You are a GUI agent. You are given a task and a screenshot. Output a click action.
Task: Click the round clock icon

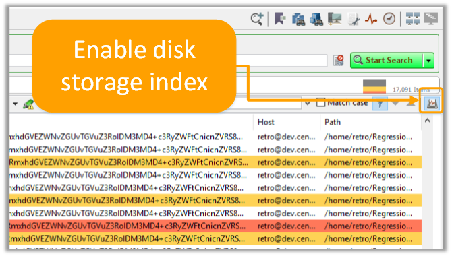(x=389, y=19)
